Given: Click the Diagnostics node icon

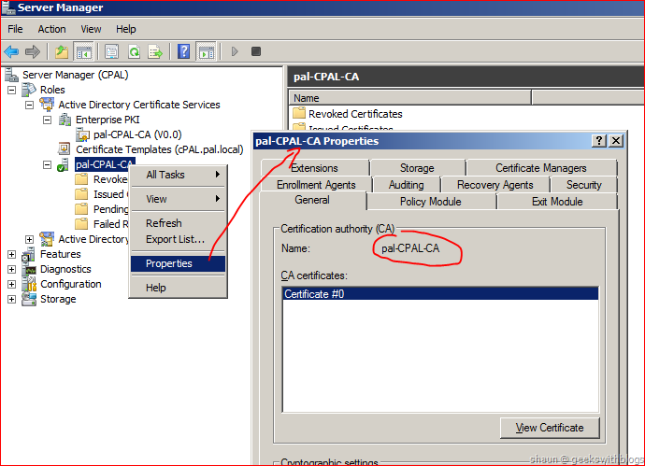Looking at the screenshot, I should (30, 269).
